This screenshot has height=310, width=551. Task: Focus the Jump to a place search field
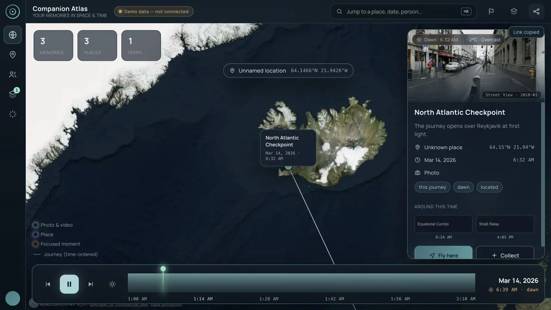click(x=404, y=12)
